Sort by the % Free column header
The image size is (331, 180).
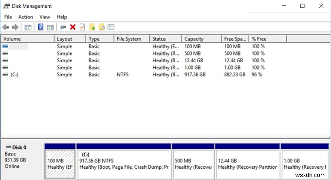click(x=268, y=39)
